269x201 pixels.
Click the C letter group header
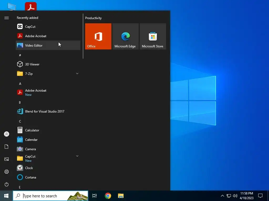[x=20, y=121]
